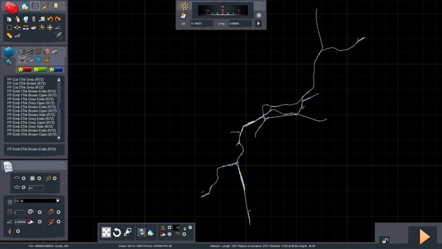Switch to the house object tools tab
The height and width of the screenshot is (249, 442).
coord(25,6)
